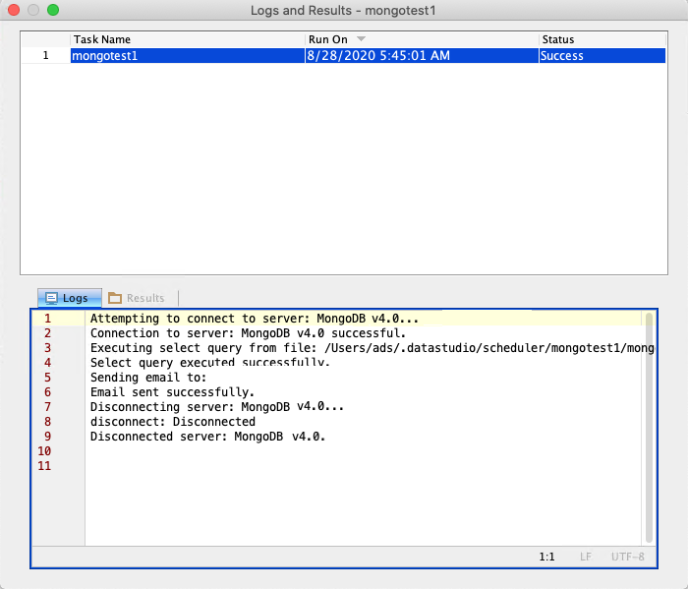The image size is (688, 589).
Task: Click gutter line number 5
Action: tap(47, 378)
